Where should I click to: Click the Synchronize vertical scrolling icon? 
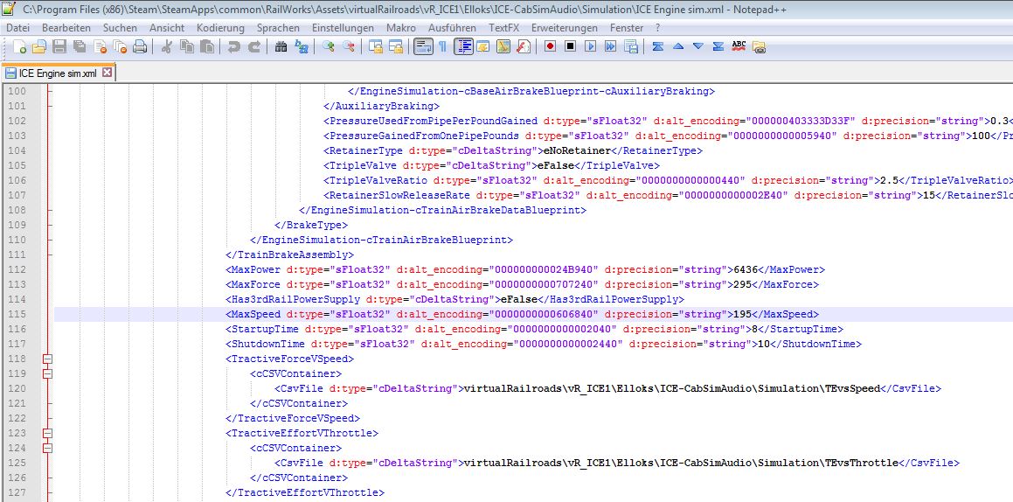coord(375,46)
